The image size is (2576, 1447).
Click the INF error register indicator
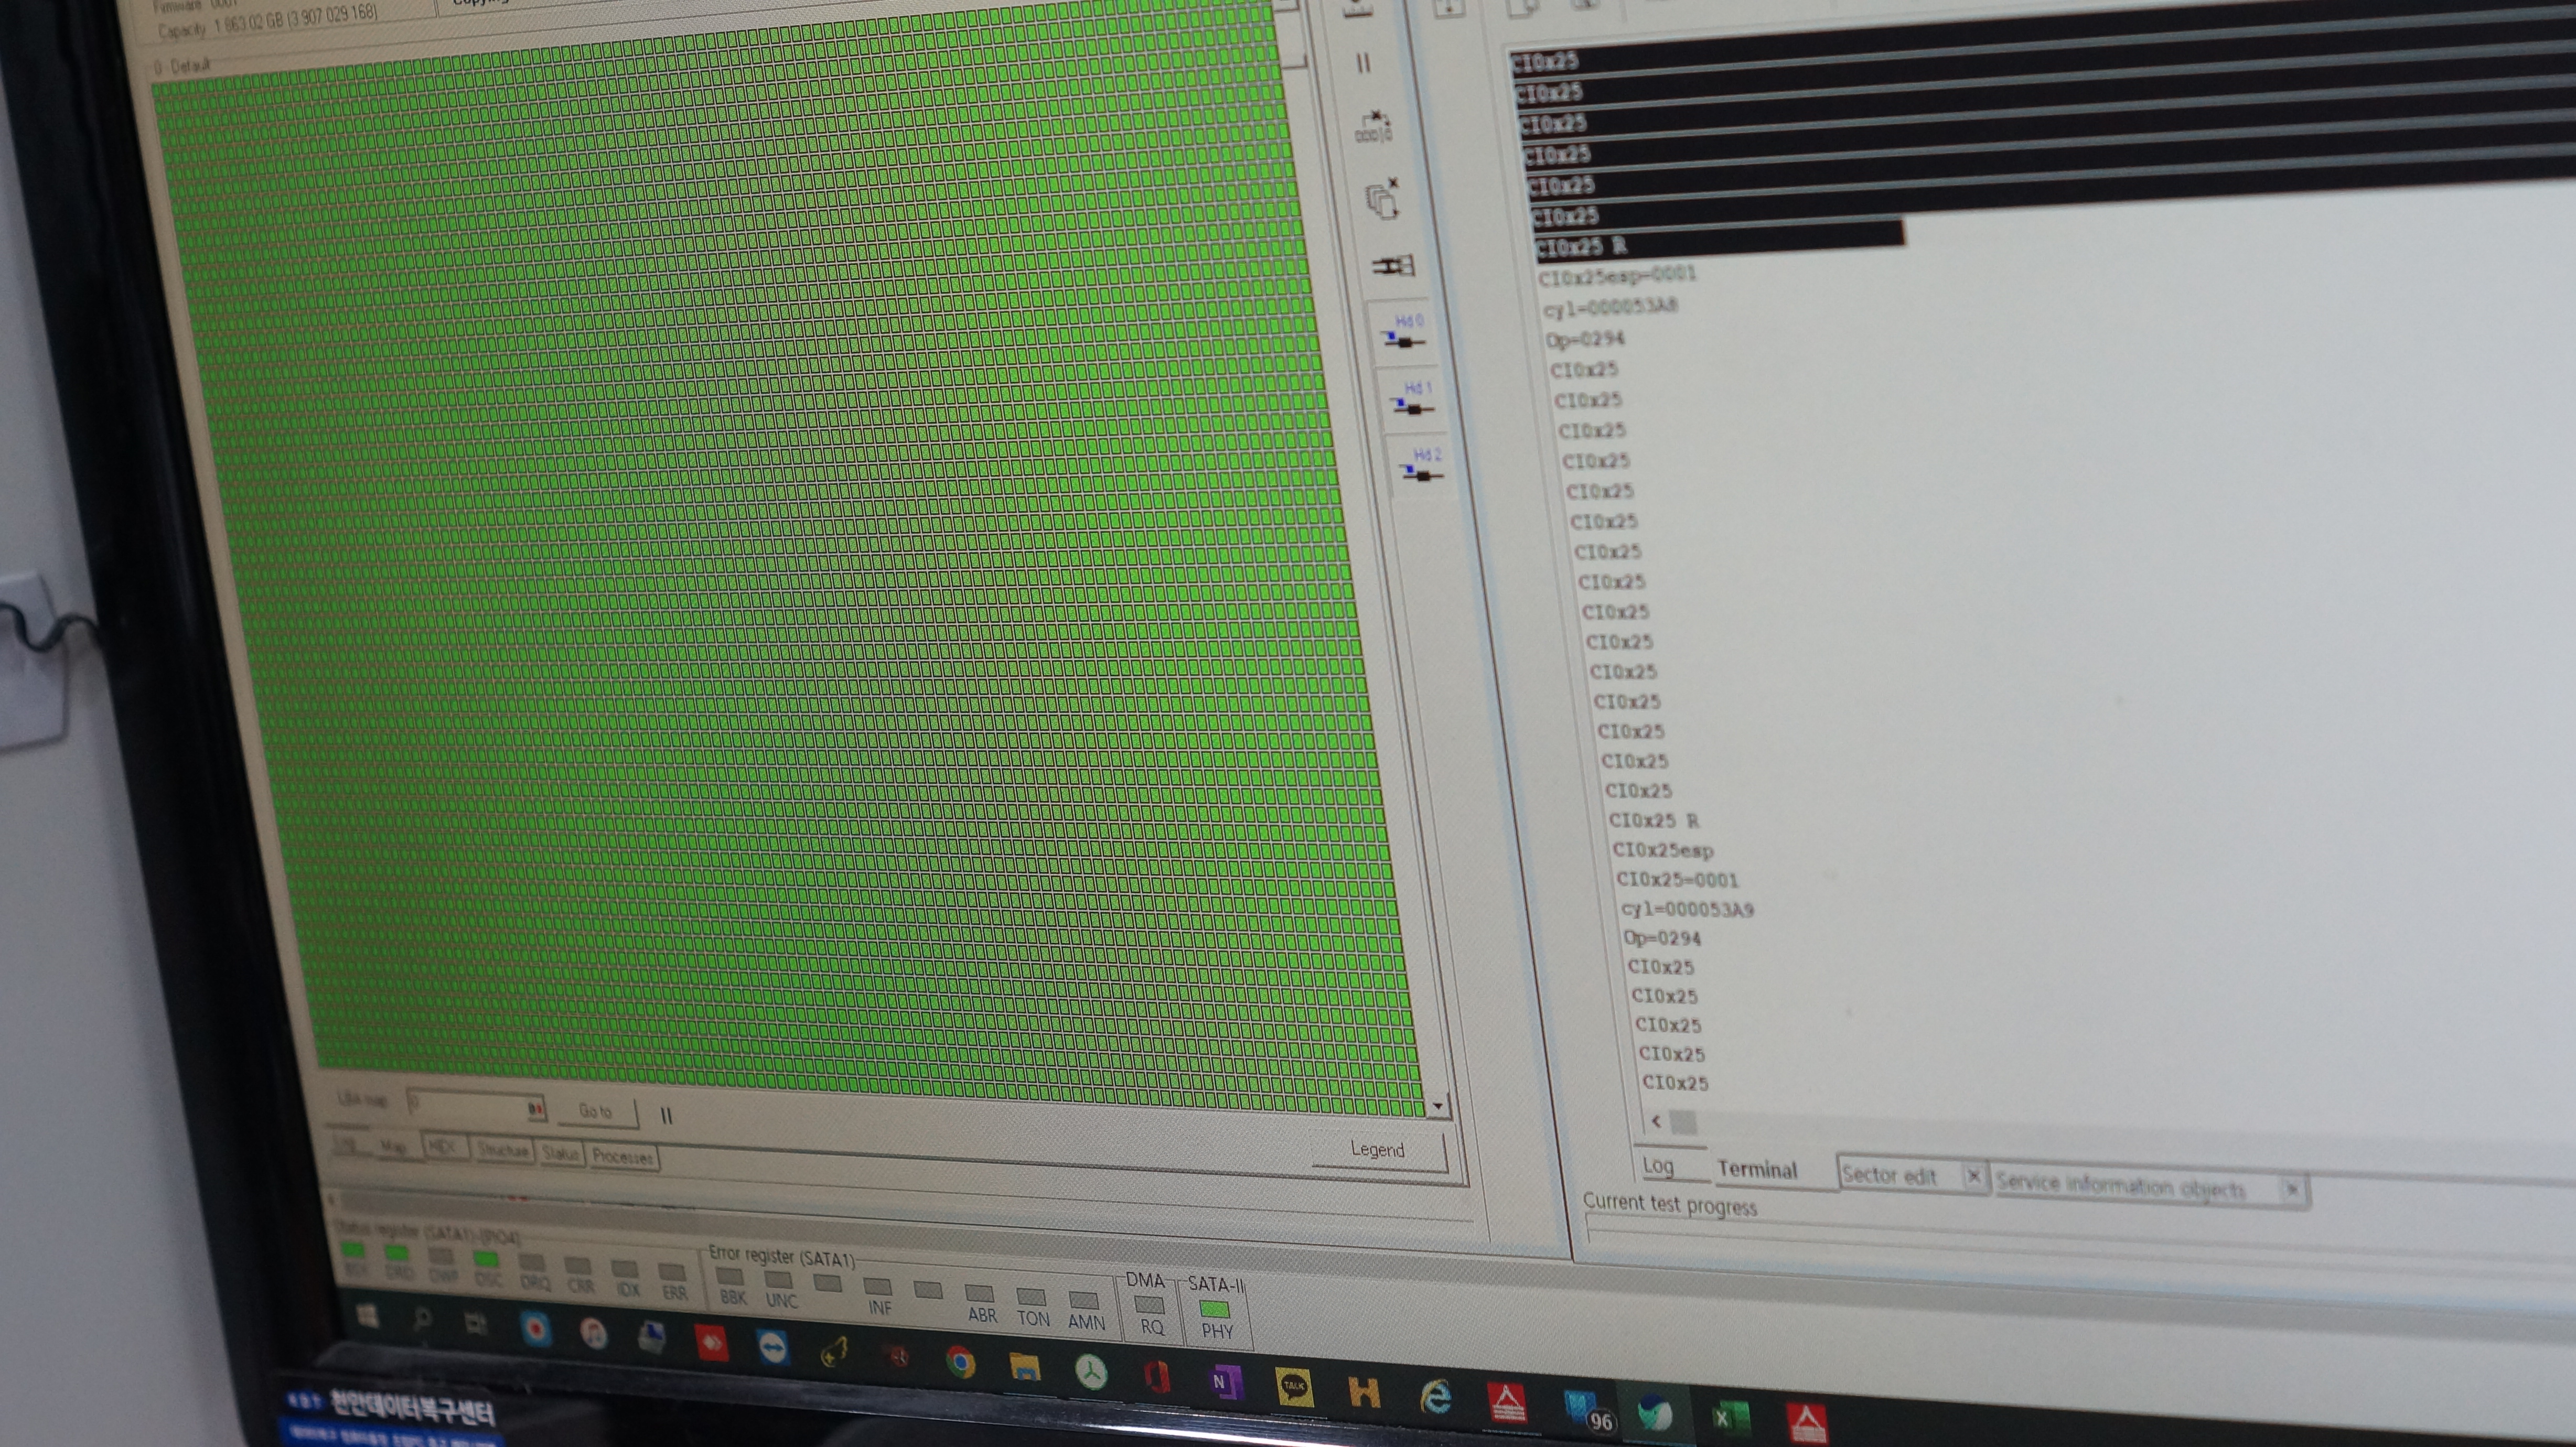coord(878,1286)
